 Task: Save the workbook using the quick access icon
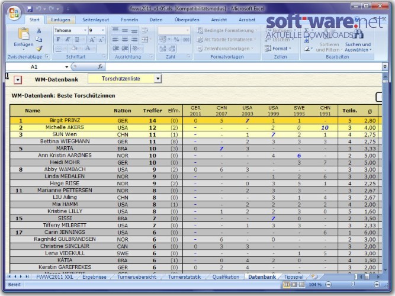pos(30,9)
